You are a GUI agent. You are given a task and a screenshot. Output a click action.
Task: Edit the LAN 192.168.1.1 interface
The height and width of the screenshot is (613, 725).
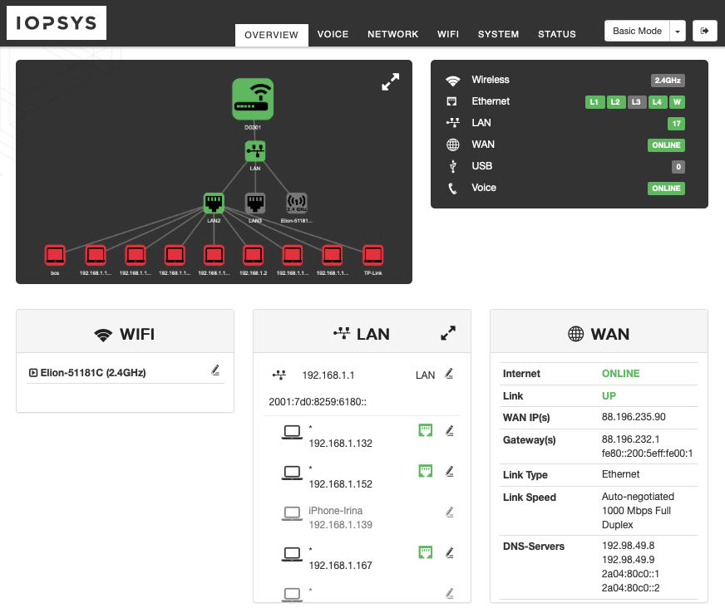coord(450,374)
